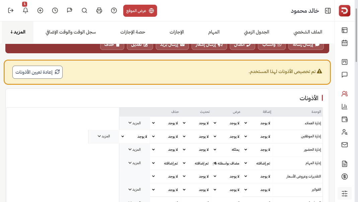The width and height of the screenshot is (358, 202).
Task: Open the المزيد tab menu
Action: (x=17, y=32)
